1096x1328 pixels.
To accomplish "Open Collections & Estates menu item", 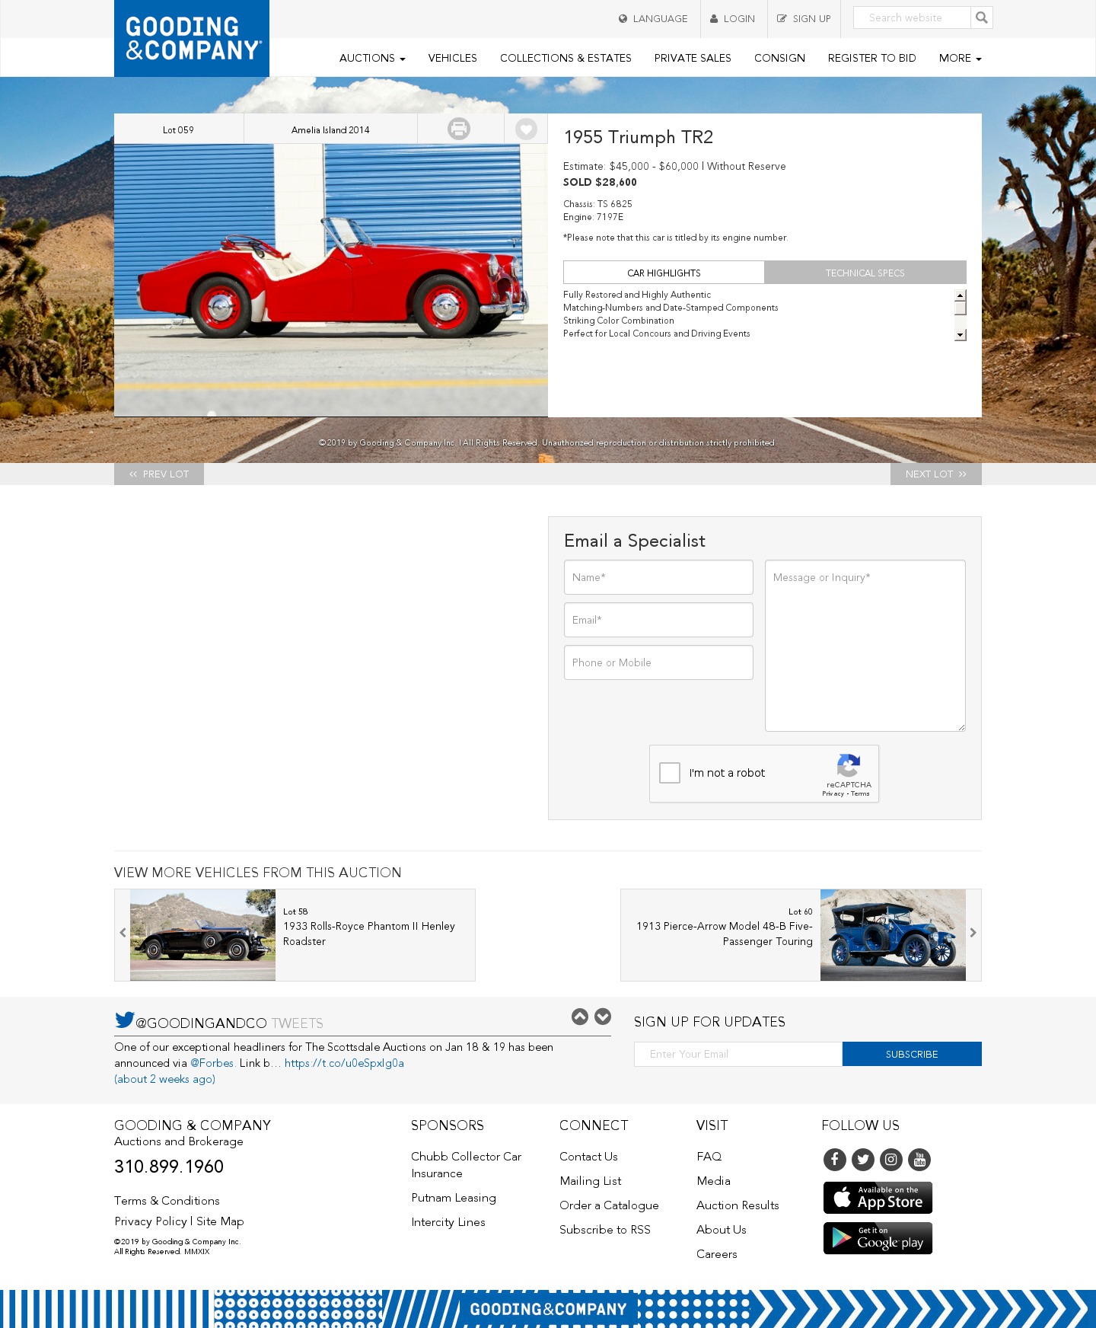I will point(566,58).
